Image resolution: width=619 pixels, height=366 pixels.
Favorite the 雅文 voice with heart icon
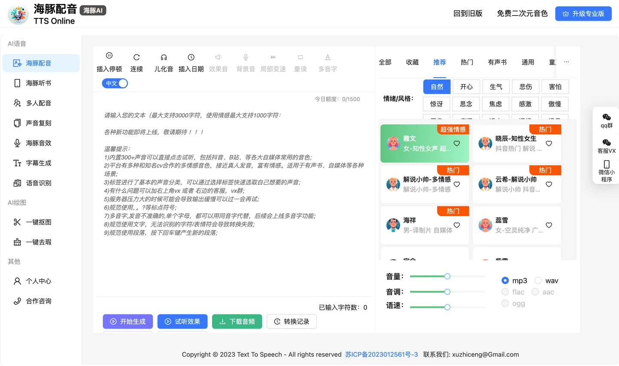457,143
